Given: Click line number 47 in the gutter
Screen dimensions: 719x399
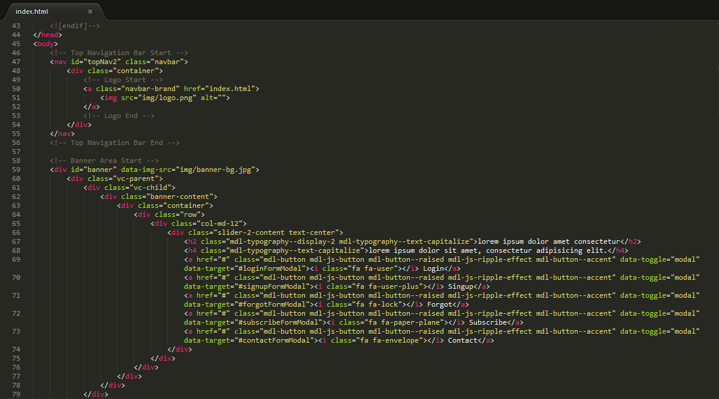Looking at the screenshot, I should [x=16, y=62].
